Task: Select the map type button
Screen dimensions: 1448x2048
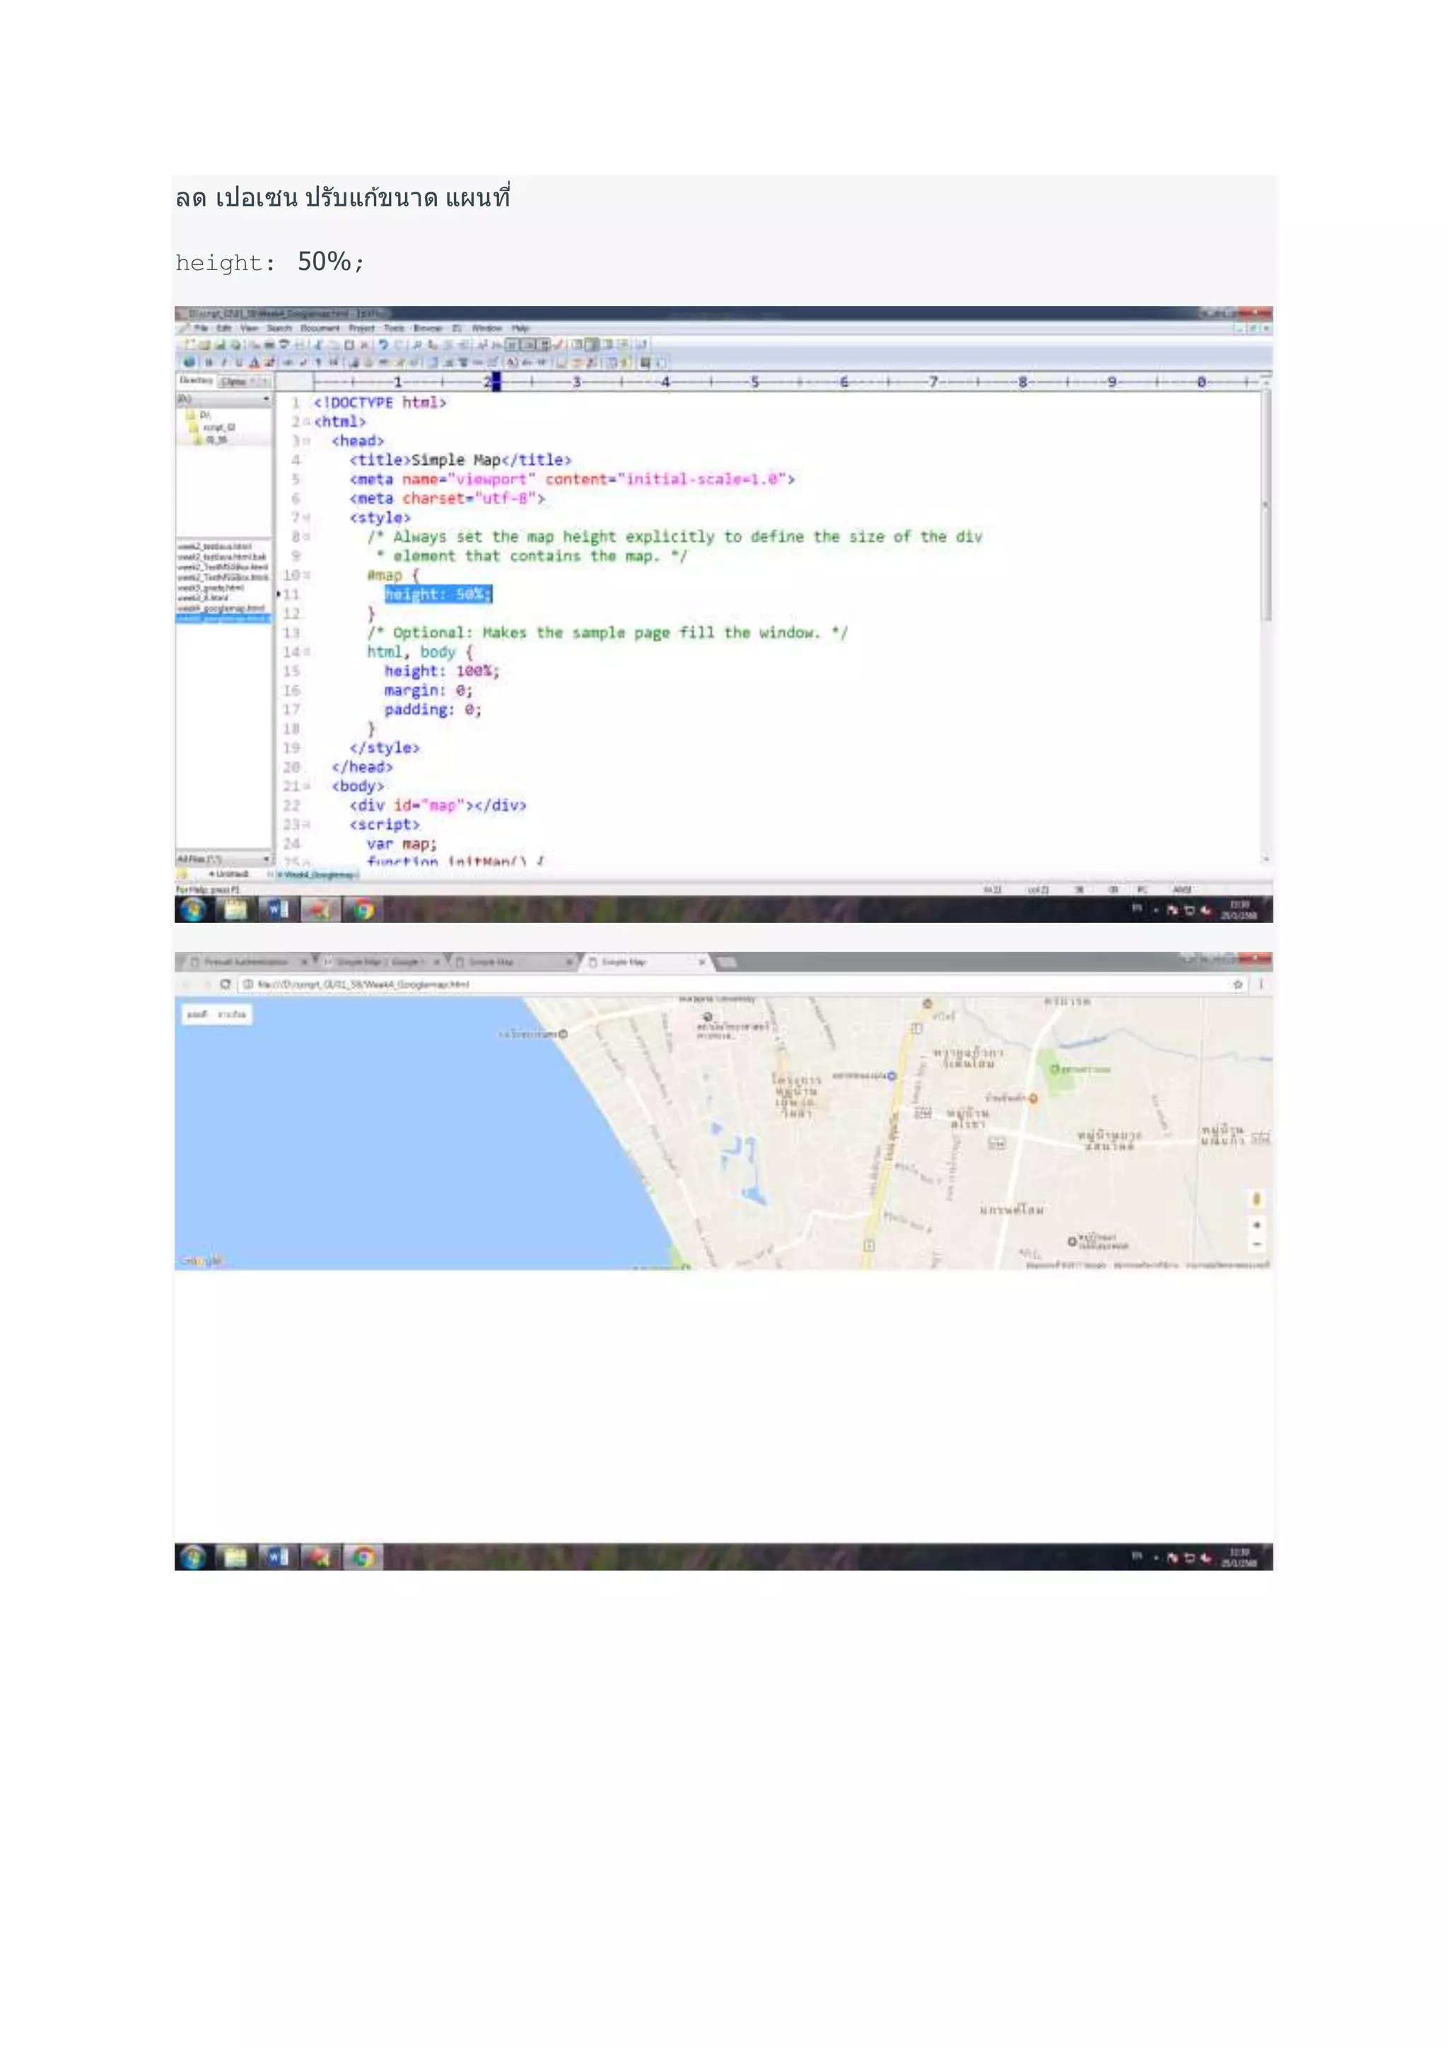Action: [198, 1014]
